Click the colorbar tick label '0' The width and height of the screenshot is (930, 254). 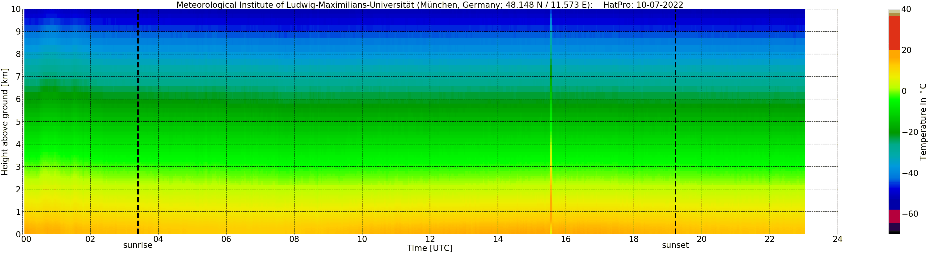pyautogui.click(x=904, y=91)
